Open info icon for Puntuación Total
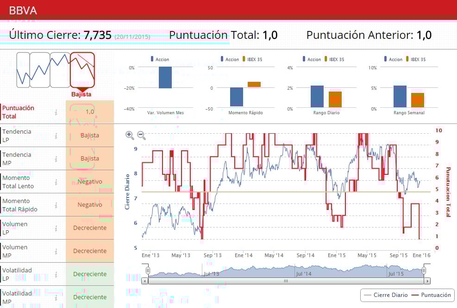 (x=56, y=112)
